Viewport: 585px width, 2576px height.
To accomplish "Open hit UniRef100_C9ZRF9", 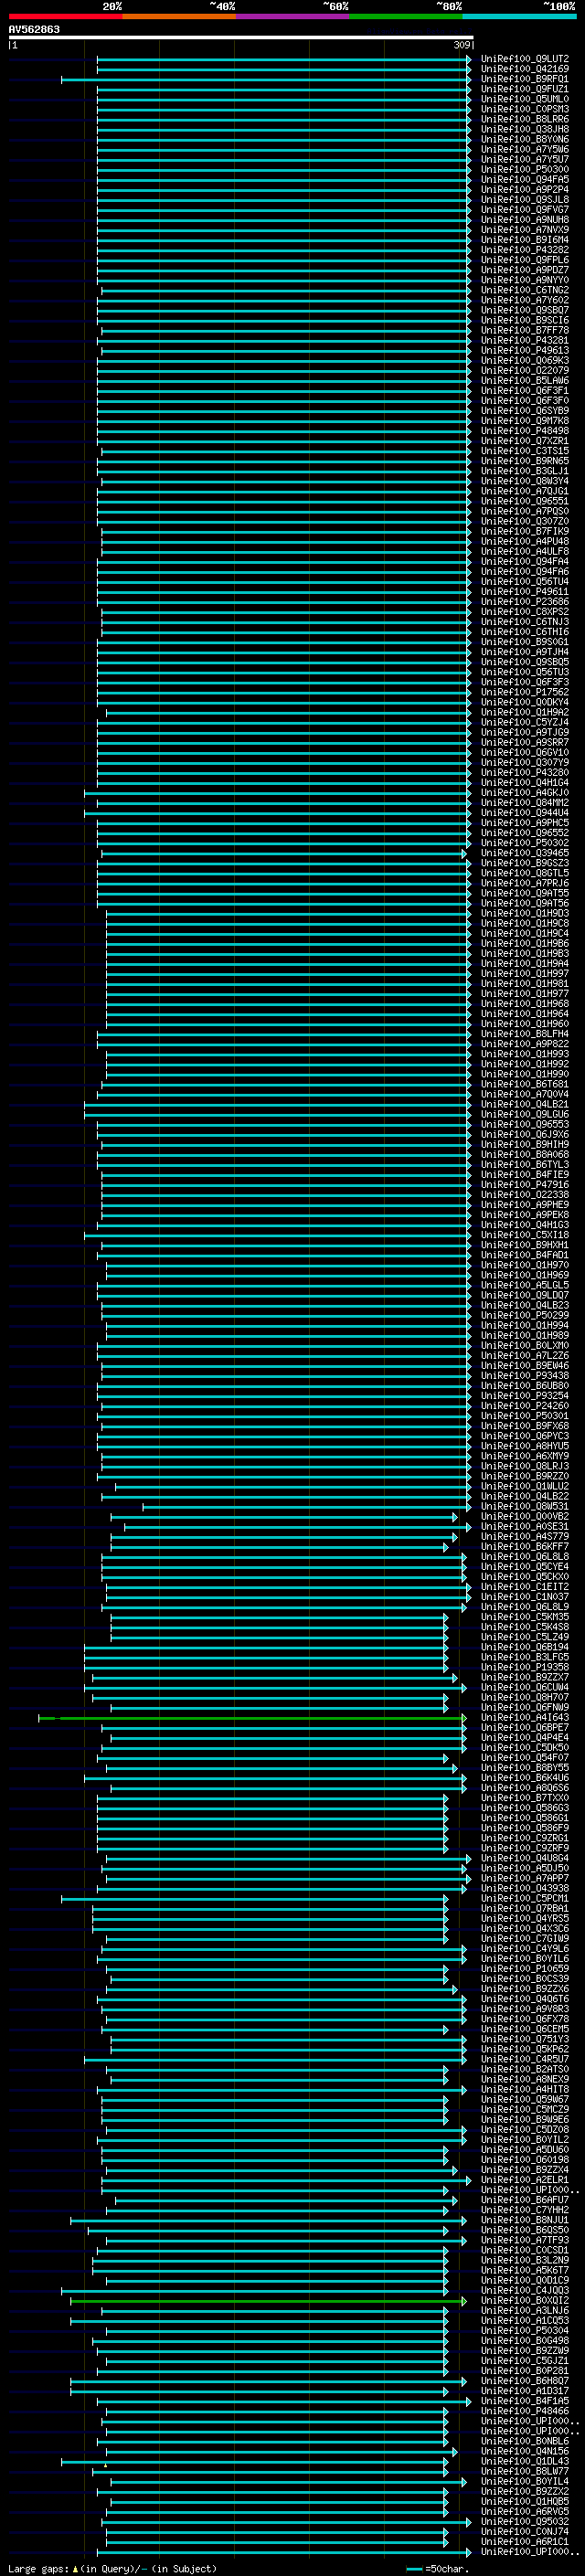I will 524,1848.
